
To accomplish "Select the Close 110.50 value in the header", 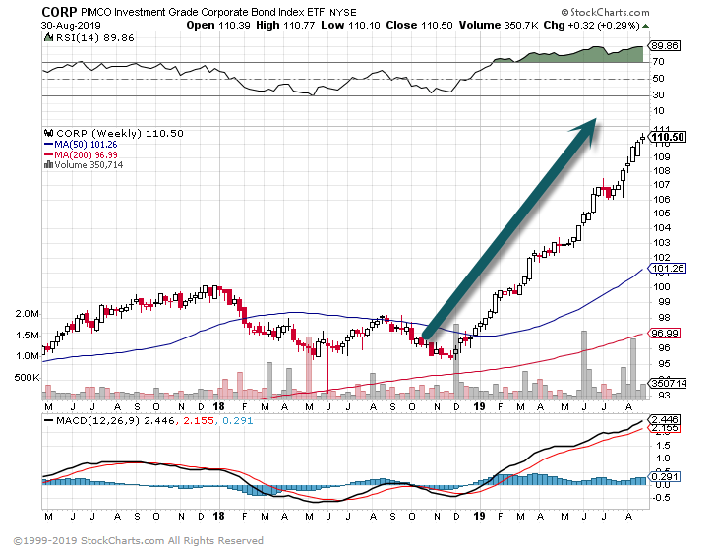I will click(x=419, y=25).
